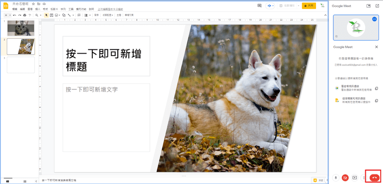Image resolution: width=383 pixels, height=184 pixels.
Task: Print the presentation
Action: (24, 15)
